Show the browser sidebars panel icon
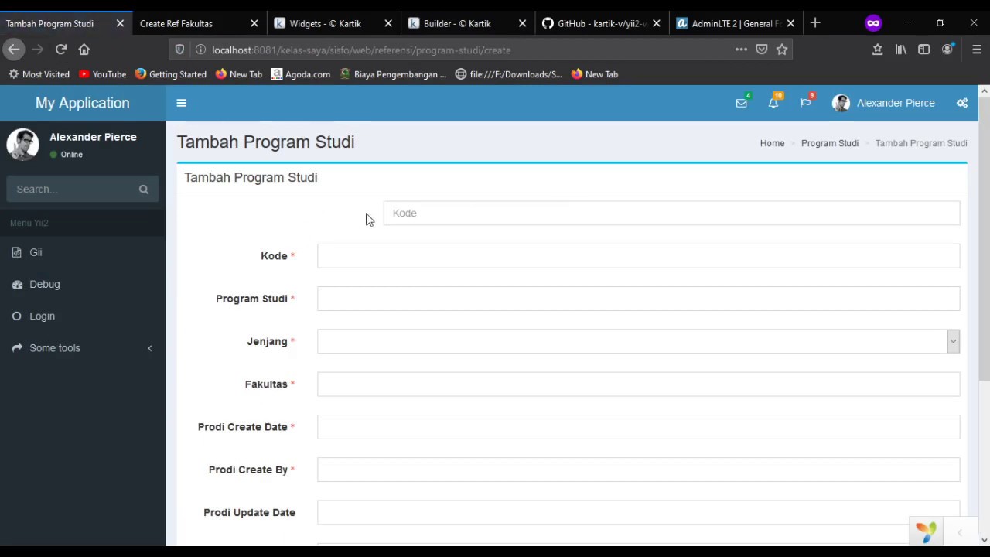990x557 pixels. 924,50
